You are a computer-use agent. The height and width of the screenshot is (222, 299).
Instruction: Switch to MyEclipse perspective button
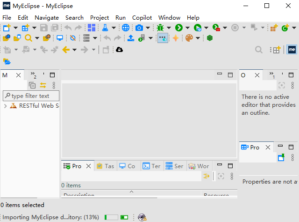coord(292,50)
